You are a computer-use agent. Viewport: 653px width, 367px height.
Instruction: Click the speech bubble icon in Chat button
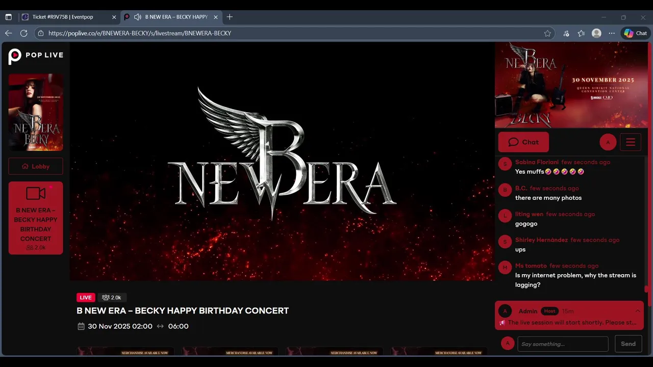point(513,142)
